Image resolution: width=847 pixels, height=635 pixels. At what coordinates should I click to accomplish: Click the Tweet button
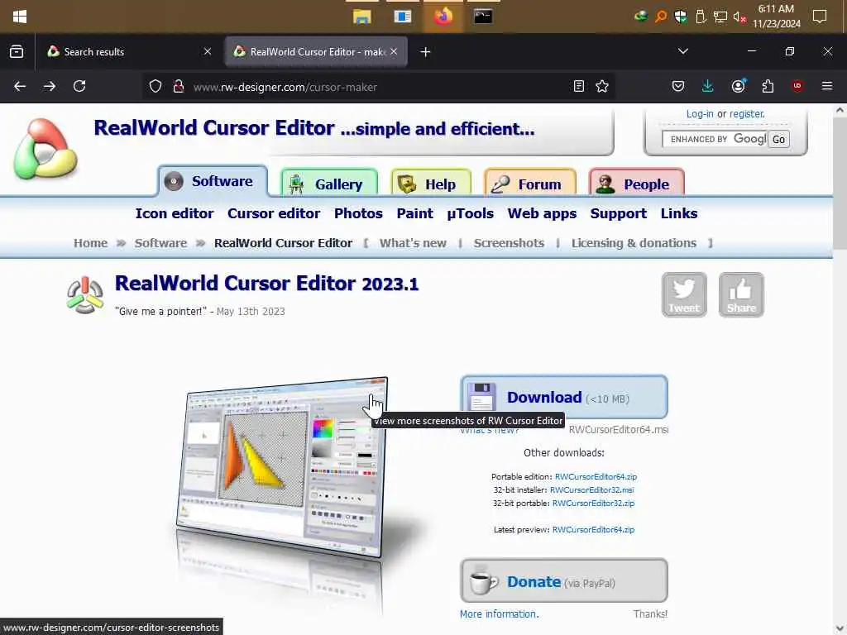(x=684, y=295)
